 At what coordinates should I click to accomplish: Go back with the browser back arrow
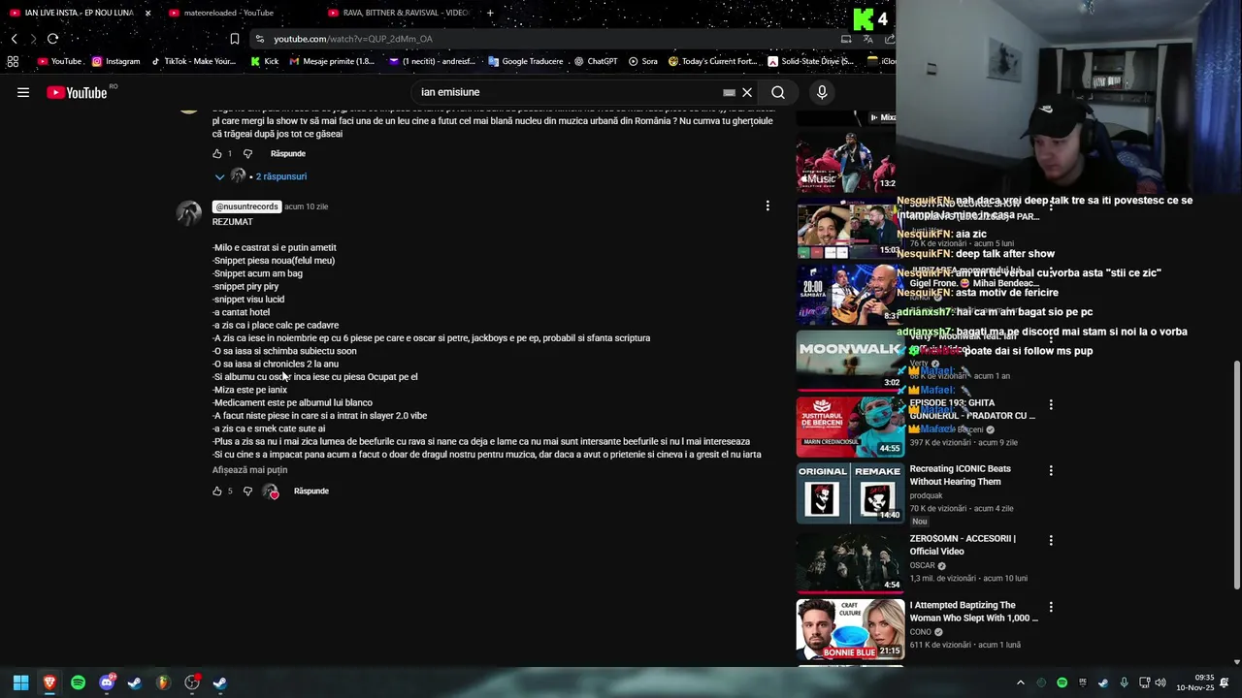click(15, 39)
